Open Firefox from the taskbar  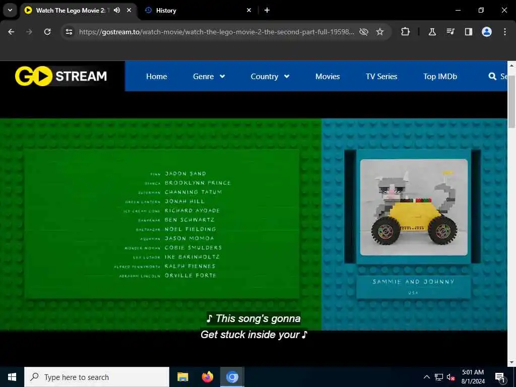[207, 377]
